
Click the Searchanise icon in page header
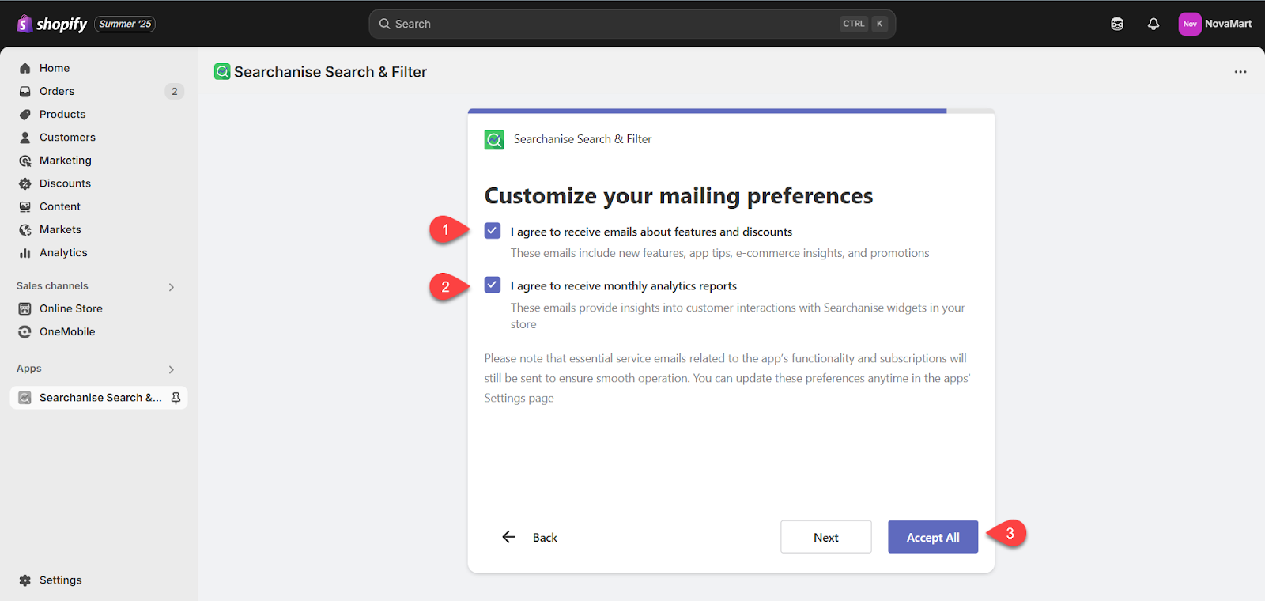[222, 72]
